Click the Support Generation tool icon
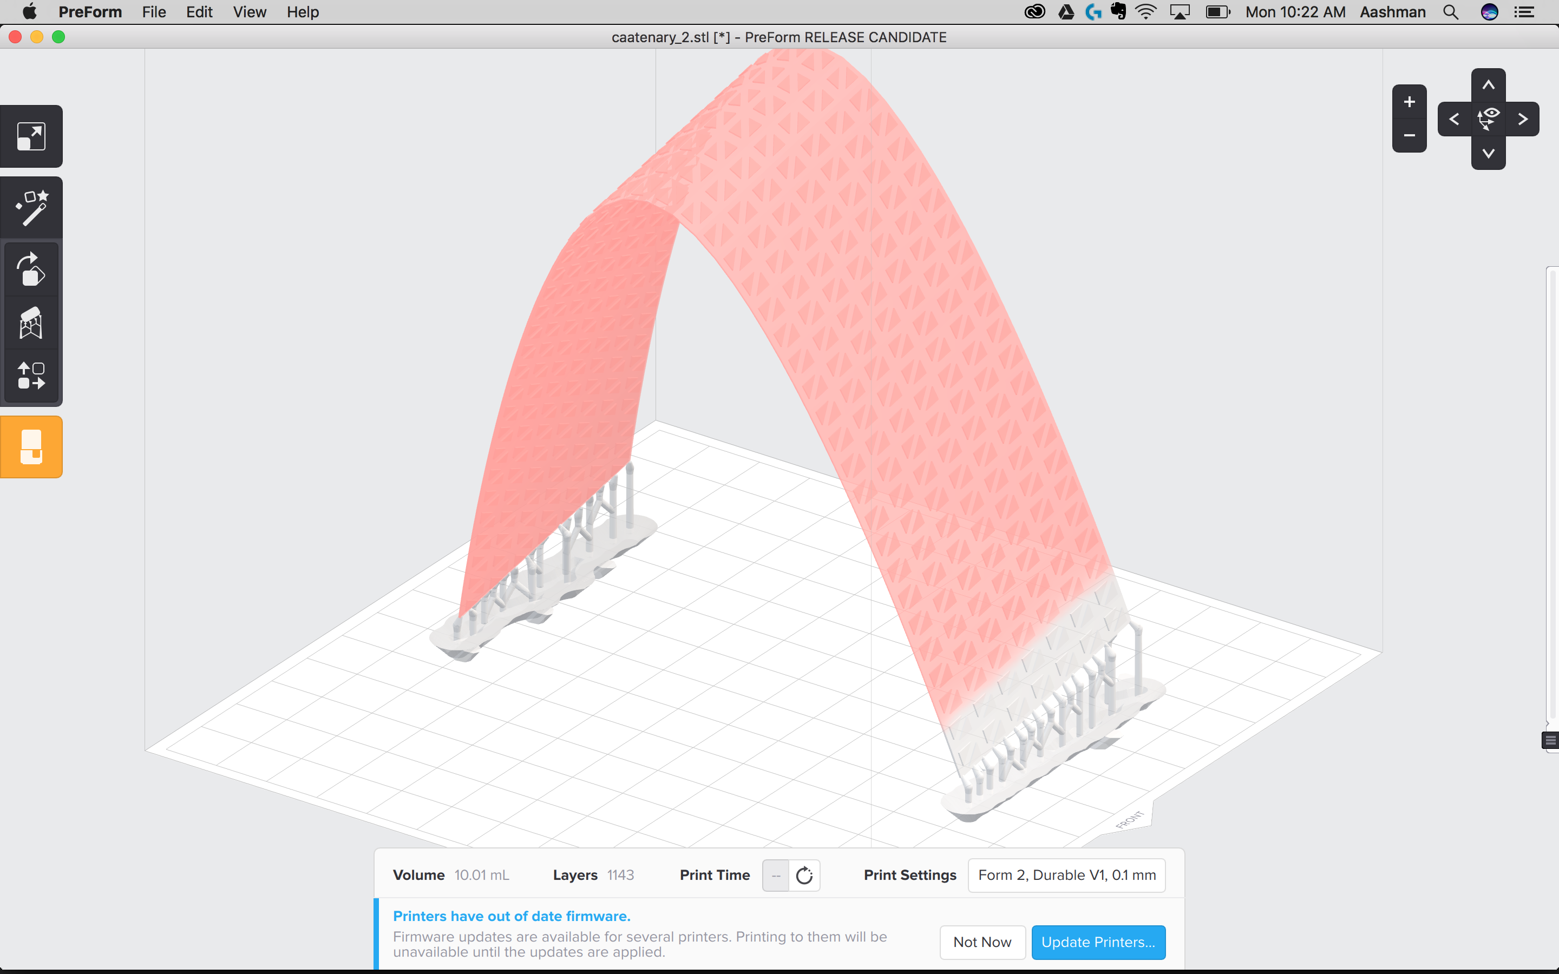This screenshot has height=974, width=1559. 31,323
